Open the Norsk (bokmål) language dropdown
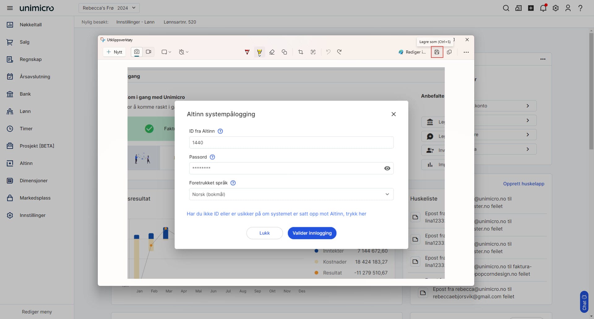The image size is (594, 319). [x=291, y=194]
